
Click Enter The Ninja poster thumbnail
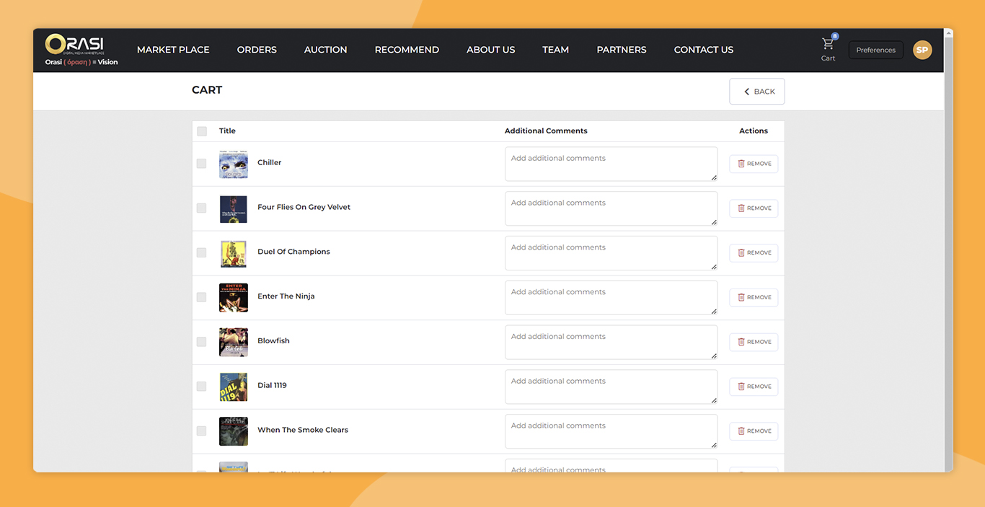234,298
